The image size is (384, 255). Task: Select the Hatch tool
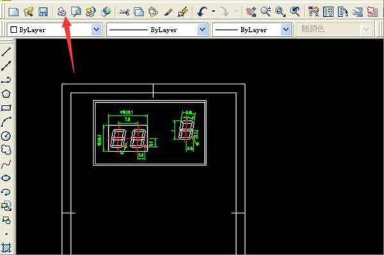[x=6, y=248]
